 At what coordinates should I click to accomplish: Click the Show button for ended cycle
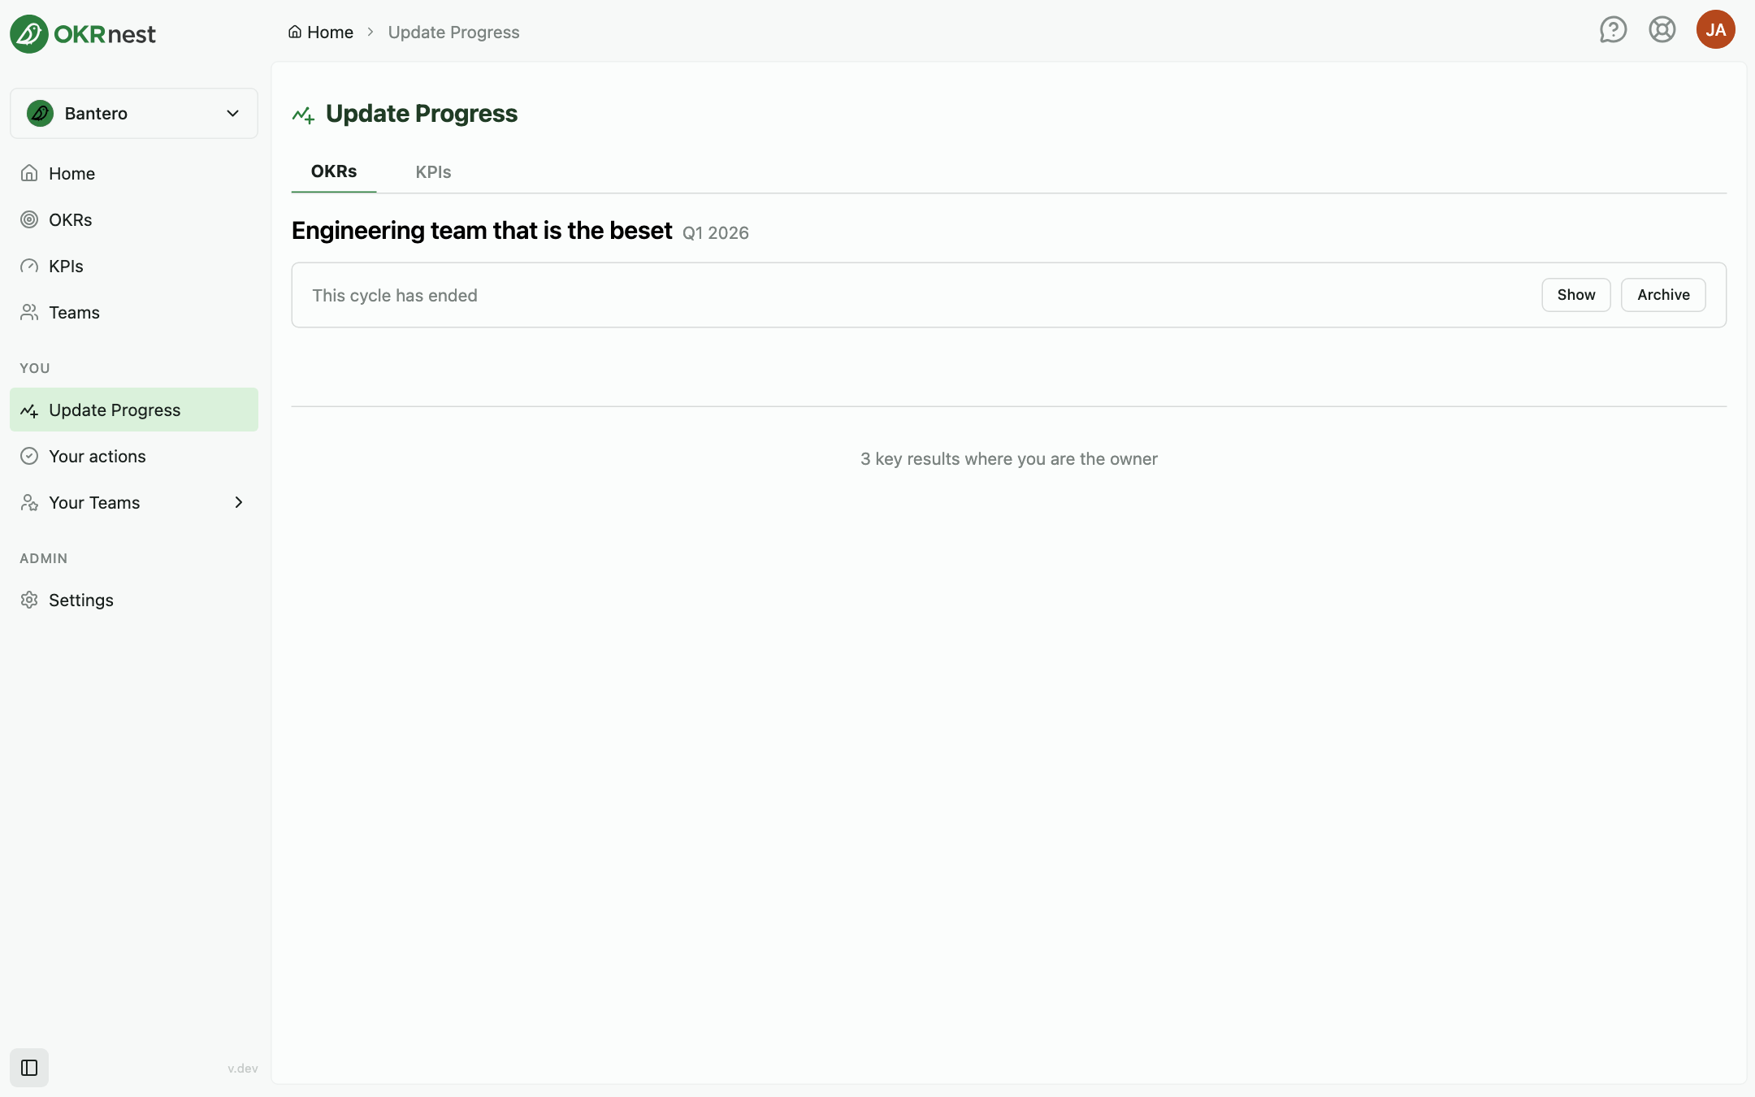1576,295
